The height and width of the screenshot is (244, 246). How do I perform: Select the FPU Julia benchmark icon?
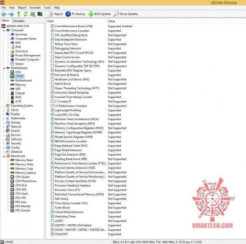[12, 202]
